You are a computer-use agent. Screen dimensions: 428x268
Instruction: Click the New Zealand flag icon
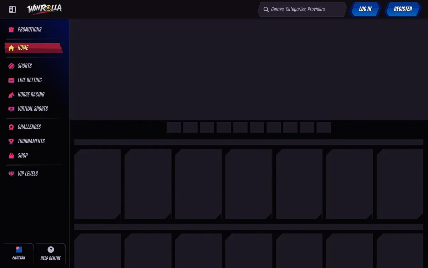tap(19, 249)
